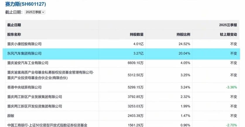Select shareholder 东风汽车集团有限公司
The image size is (245, 127).
click(24, 54)
